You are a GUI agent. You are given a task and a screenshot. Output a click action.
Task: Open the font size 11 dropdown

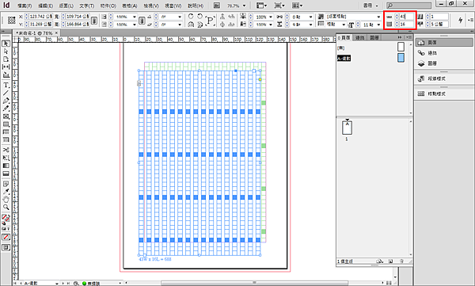tap(378, 25)
